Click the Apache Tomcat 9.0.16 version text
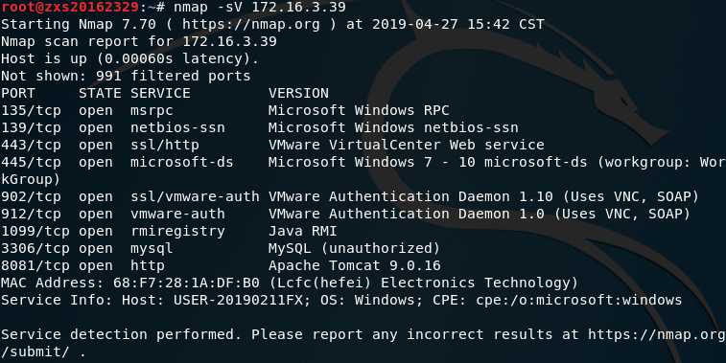The width and height of the screenshot is (726, 363). tap(355, 266)
